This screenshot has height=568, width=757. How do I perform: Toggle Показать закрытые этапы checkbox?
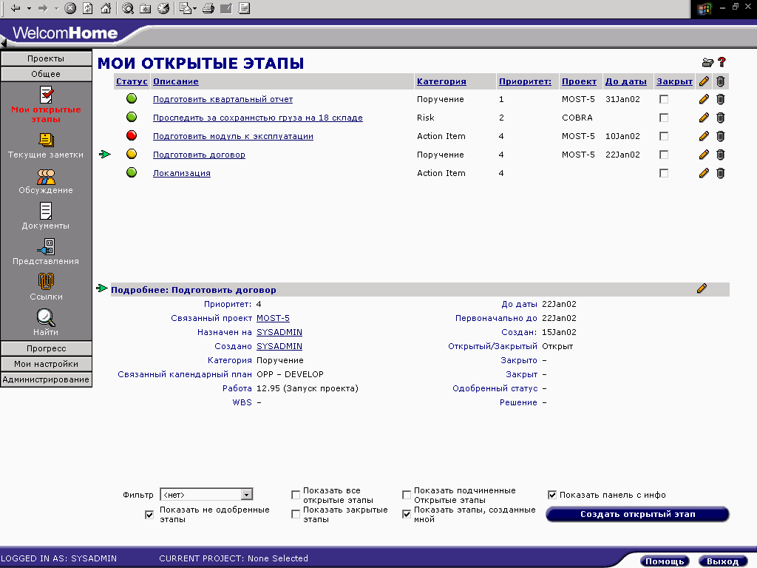tap(296, 515)
